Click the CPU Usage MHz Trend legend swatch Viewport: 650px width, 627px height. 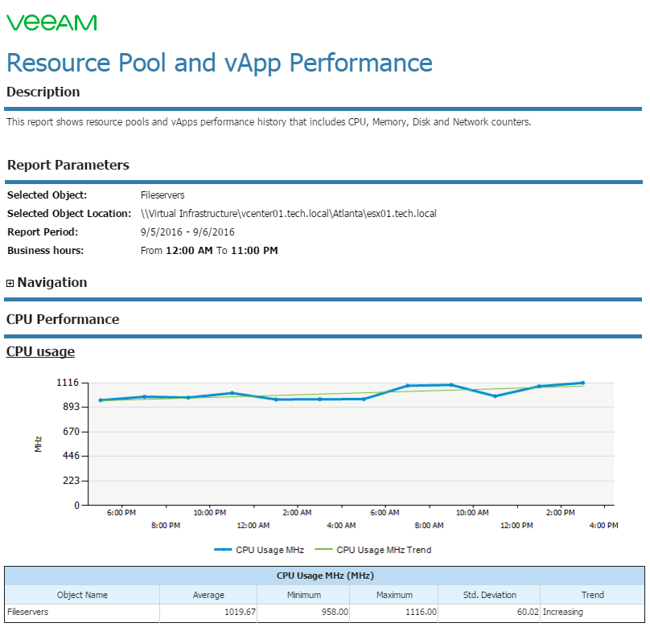323,550
